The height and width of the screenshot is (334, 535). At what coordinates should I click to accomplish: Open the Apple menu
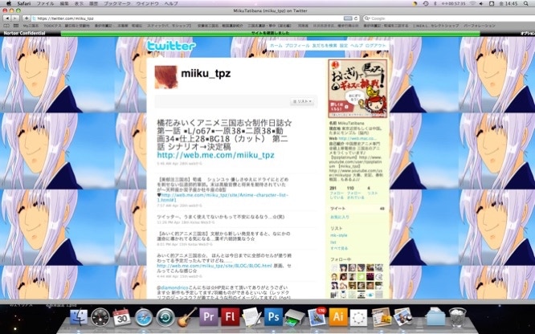(x=9, y=3)
